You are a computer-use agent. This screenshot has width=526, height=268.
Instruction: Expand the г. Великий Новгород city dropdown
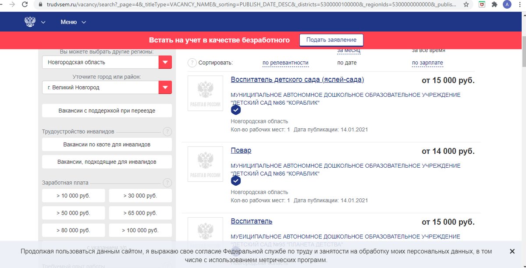[165, 87]
